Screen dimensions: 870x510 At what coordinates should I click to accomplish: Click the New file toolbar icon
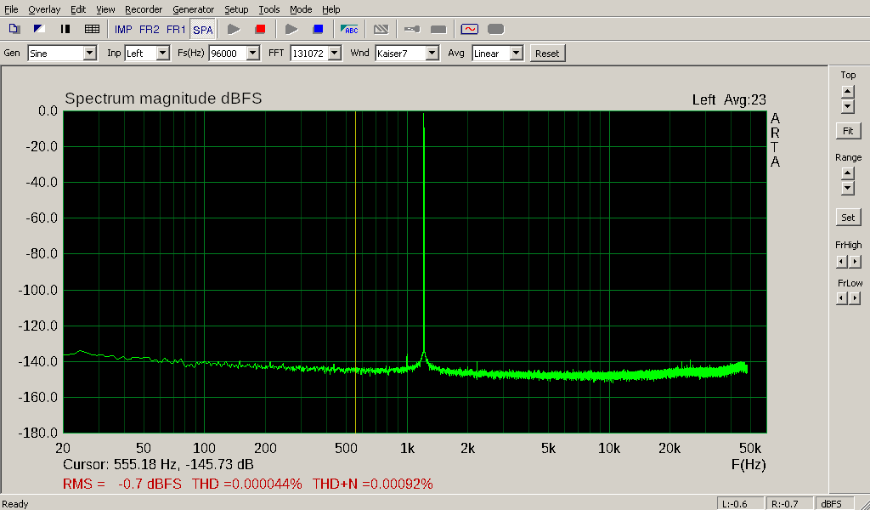click(x=14, y=29)
